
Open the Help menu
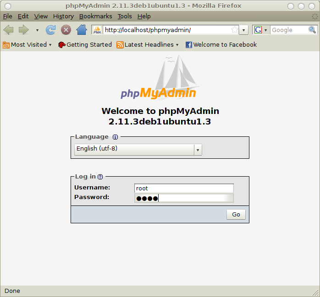[x=144, y=16]
